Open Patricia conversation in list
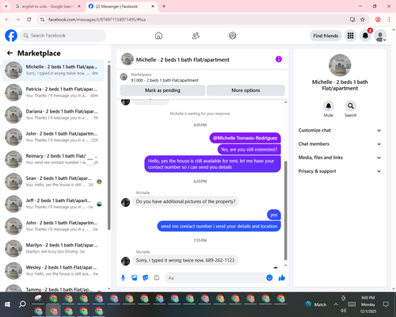This screenshot has height=317, width=396. click(x=53, y=93)
